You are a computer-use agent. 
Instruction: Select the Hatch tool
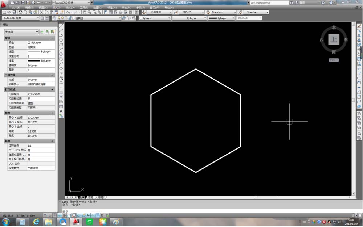[x=61, y=92]
